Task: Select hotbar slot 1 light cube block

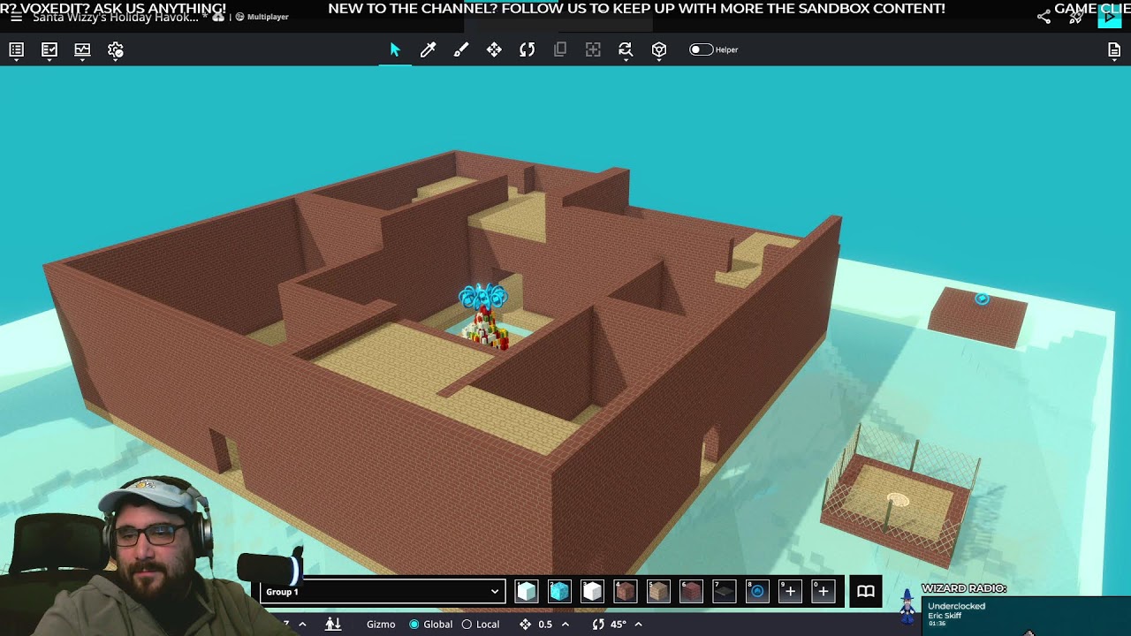Action: 527,592
